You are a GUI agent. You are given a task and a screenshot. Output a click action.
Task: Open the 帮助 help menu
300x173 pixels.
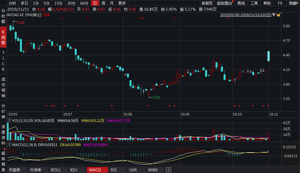(x=267, y=3)
